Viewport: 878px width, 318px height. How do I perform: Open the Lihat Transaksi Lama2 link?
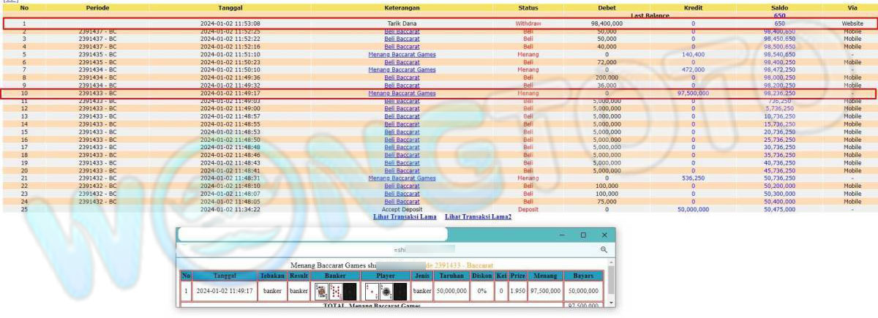[478, 216]
